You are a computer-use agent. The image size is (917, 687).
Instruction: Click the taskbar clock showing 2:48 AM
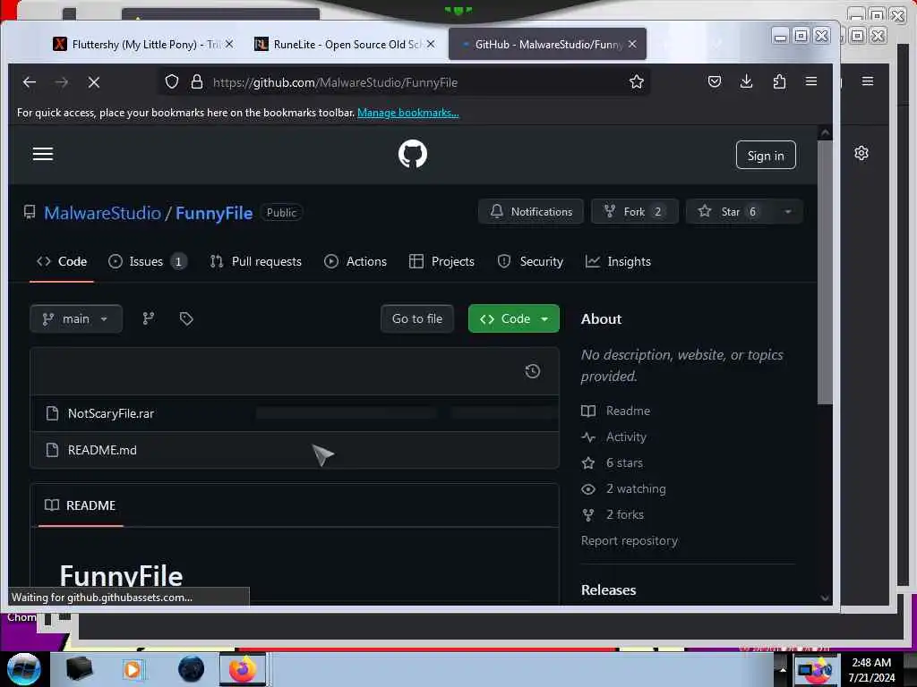[x=871, y=669]
